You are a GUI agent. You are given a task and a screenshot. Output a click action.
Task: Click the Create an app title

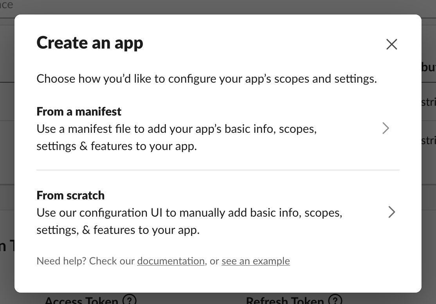point(90,43)
